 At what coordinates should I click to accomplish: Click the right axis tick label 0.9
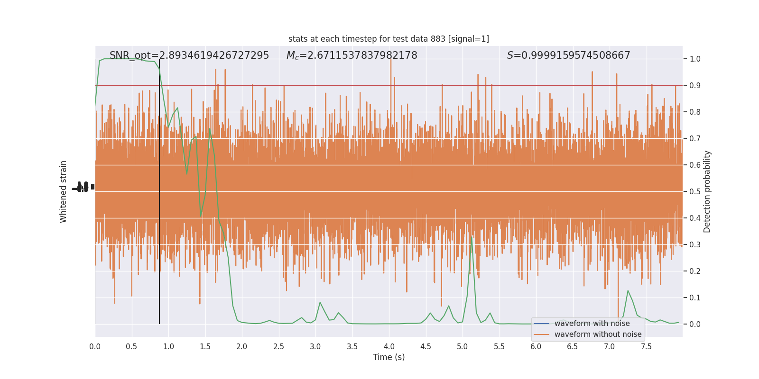[695, 86]
